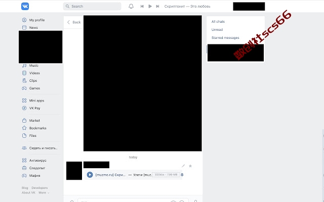Open Следопыт app link
This screenshot has width=324, height=202.
[37, 168]
